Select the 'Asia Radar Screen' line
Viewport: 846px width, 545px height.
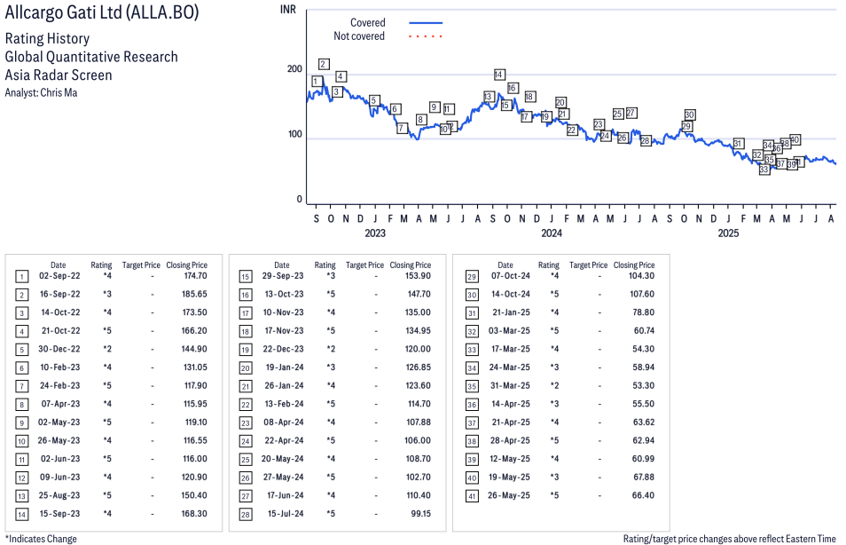59,75
